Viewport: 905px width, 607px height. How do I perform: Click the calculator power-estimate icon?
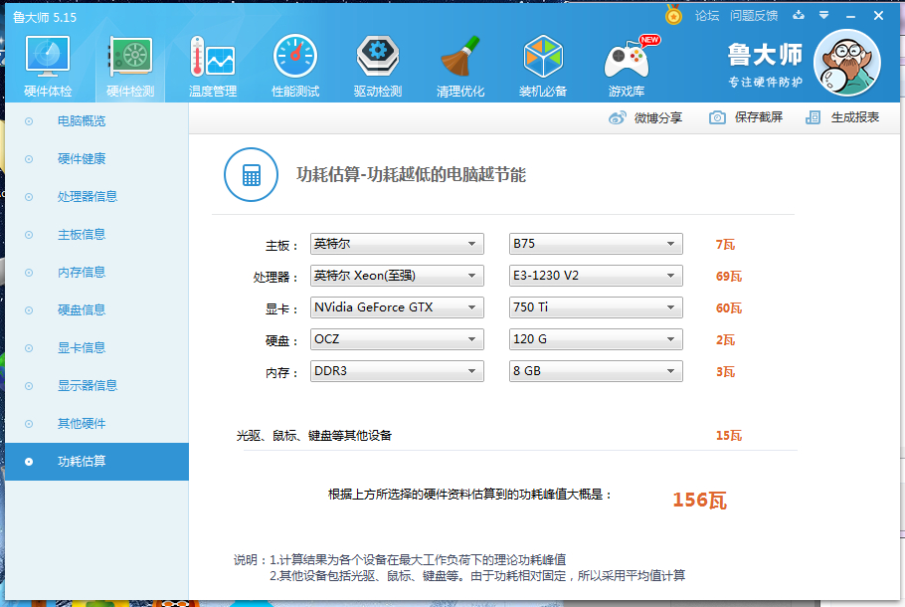[x=251, y=174]
